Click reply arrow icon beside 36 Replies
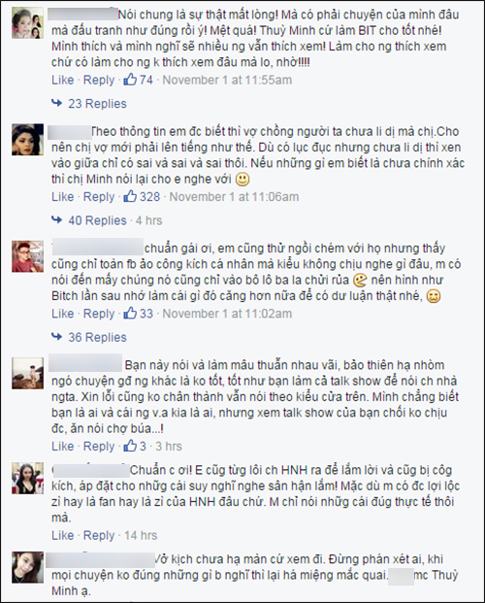Image resolution: width=485 pixels, height=603 pixels. (57, 337)
